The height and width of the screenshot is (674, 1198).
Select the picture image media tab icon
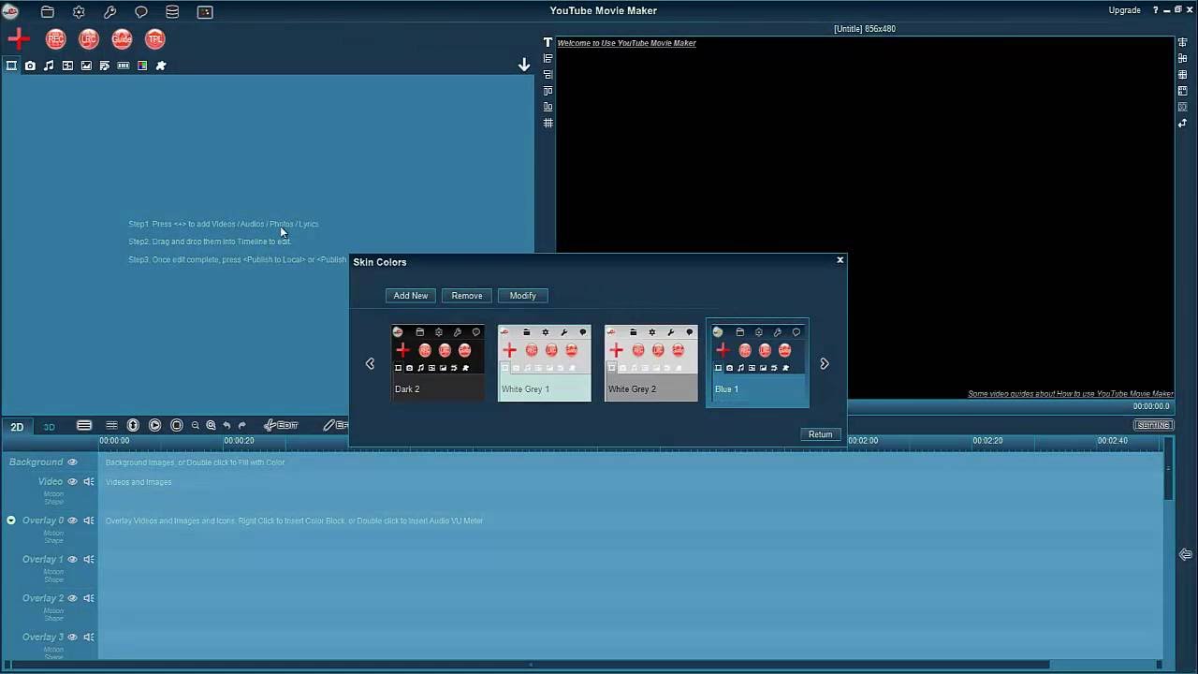coord(86,66)
